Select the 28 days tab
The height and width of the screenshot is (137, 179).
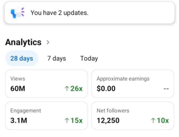[22, 58]
